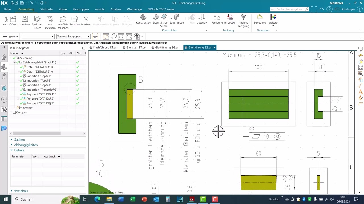Toggle Akt. check mark for Projiziert "ORTHO@11"
This screenshot has width=364, height=204.
click(78, 94)
